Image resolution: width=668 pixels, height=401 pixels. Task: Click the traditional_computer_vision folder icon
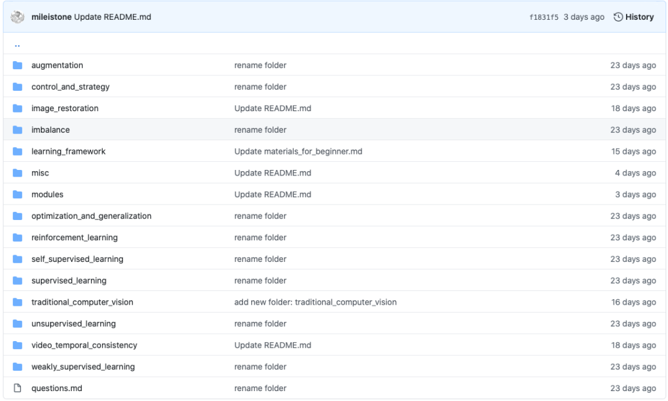[x=17, y=302]
